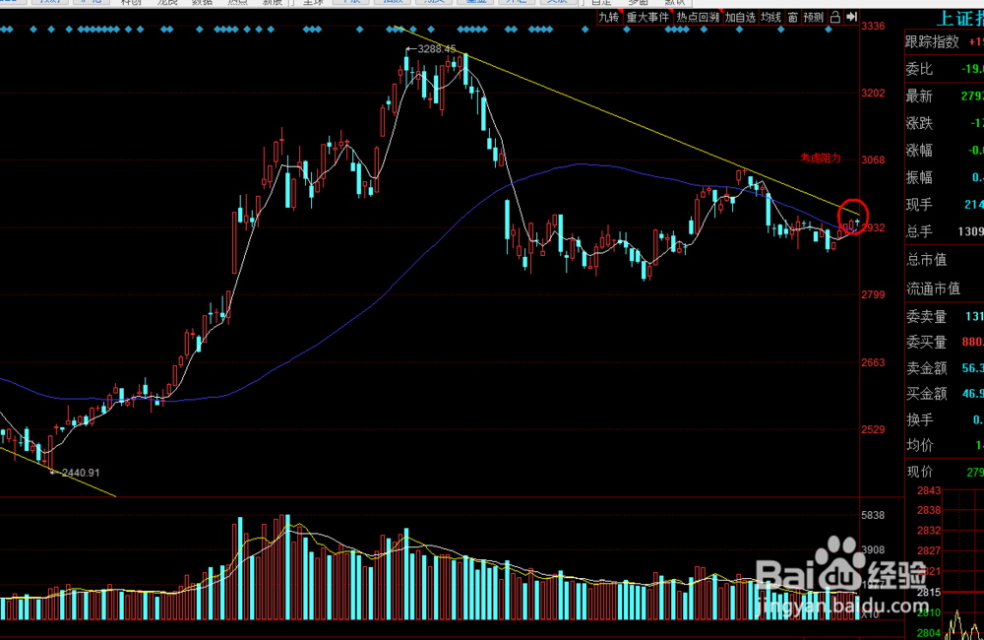Select the 2440.91 low price label
Viewport: 984px width, 640px height.
pos(81,473)
